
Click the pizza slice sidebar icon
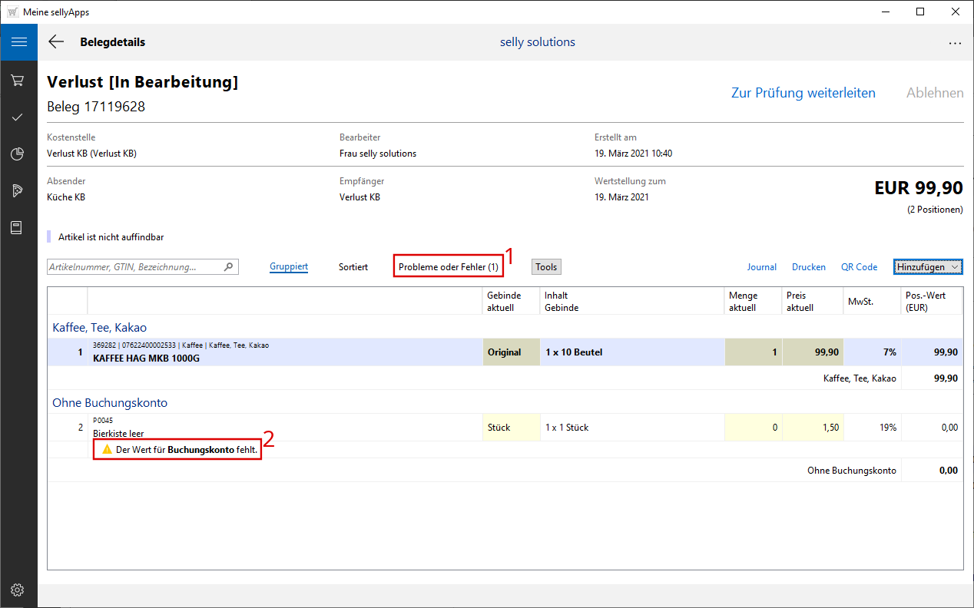(x=18, y=191)
